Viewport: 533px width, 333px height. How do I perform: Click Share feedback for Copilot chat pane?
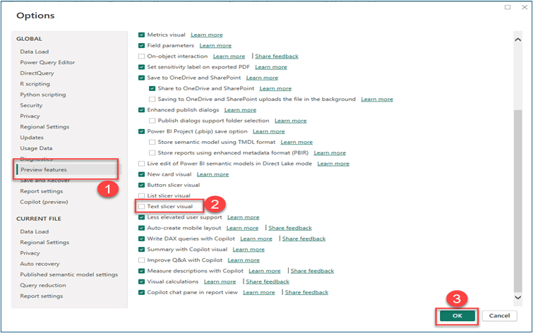coord(306,292)
